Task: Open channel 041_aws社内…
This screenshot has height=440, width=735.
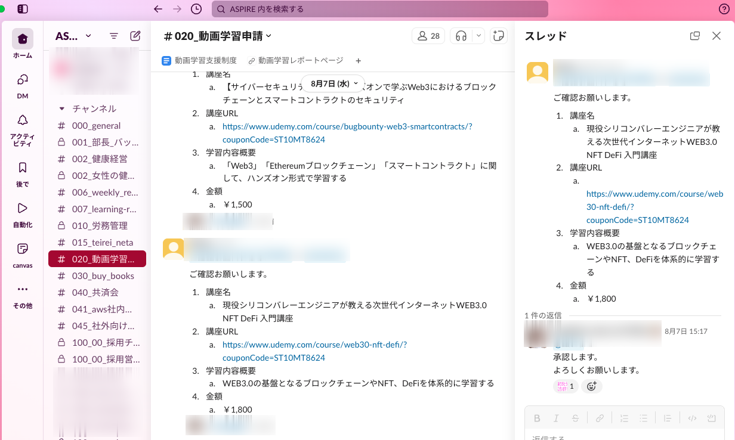Action: coord(97,309)
